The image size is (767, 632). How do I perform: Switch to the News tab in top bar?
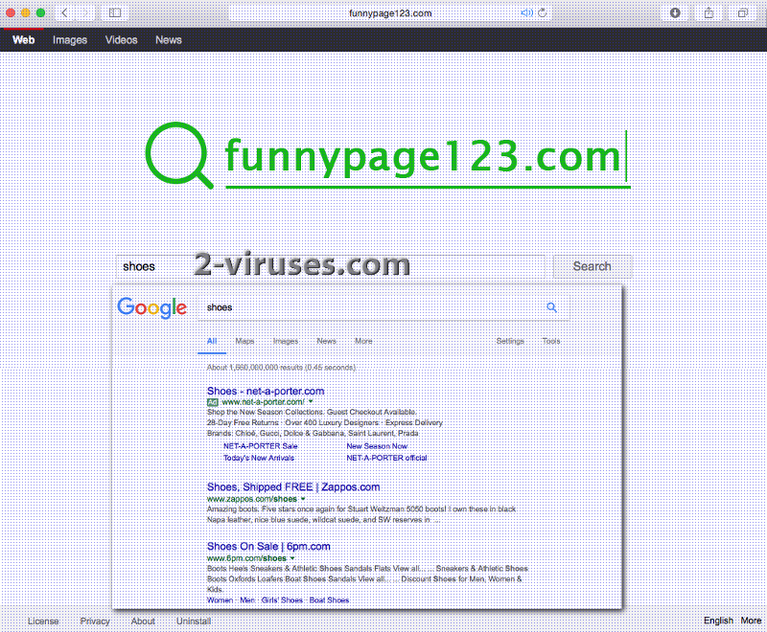point(169,40)
